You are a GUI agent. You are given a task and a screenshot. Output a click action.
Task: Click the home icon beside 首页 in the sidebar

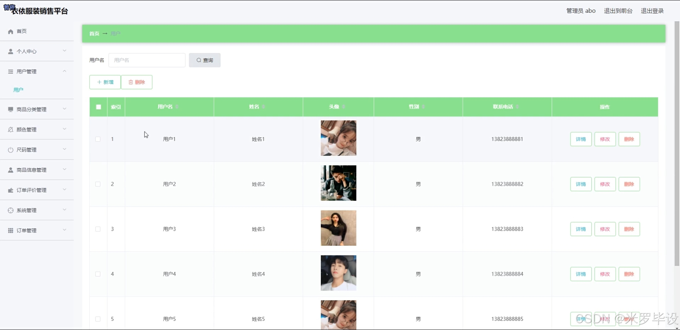pos(11,31)
